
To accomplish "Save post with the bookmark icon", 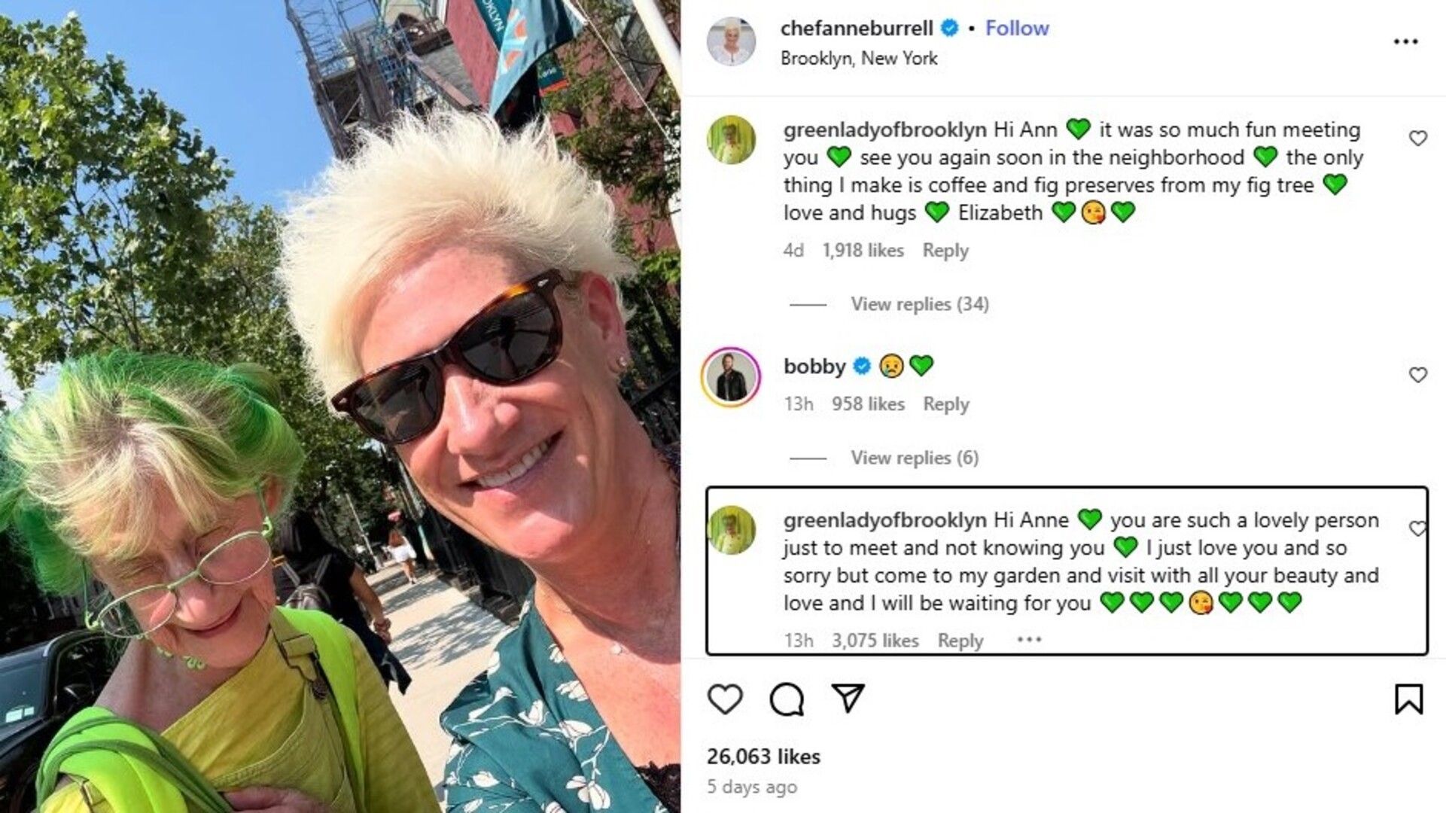I will (x=1408, y=699).
